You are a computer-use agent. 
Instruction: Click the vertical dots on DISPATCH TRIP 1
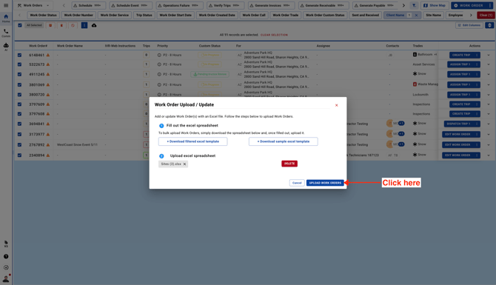coord(477,124)
